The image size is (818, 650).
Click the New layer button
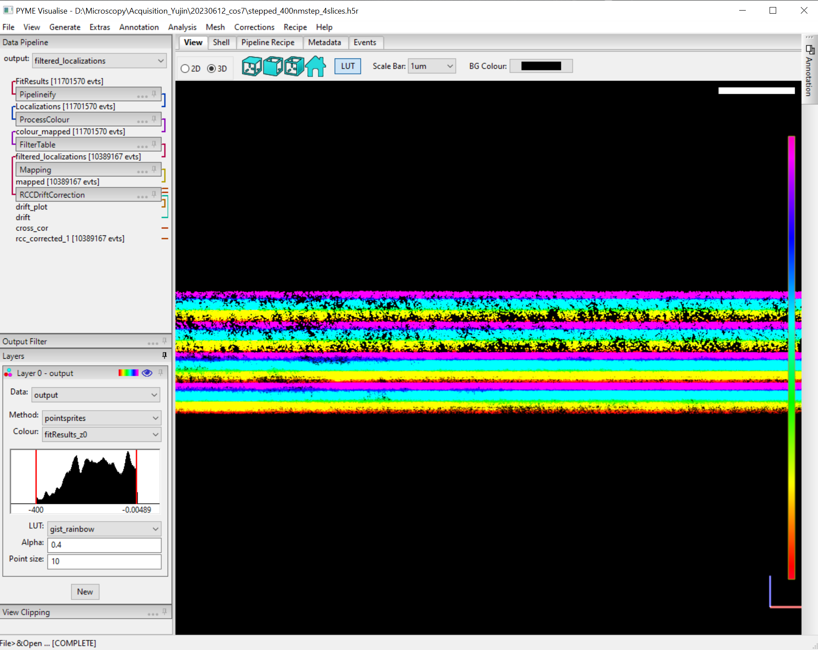[x=85, y=591]
